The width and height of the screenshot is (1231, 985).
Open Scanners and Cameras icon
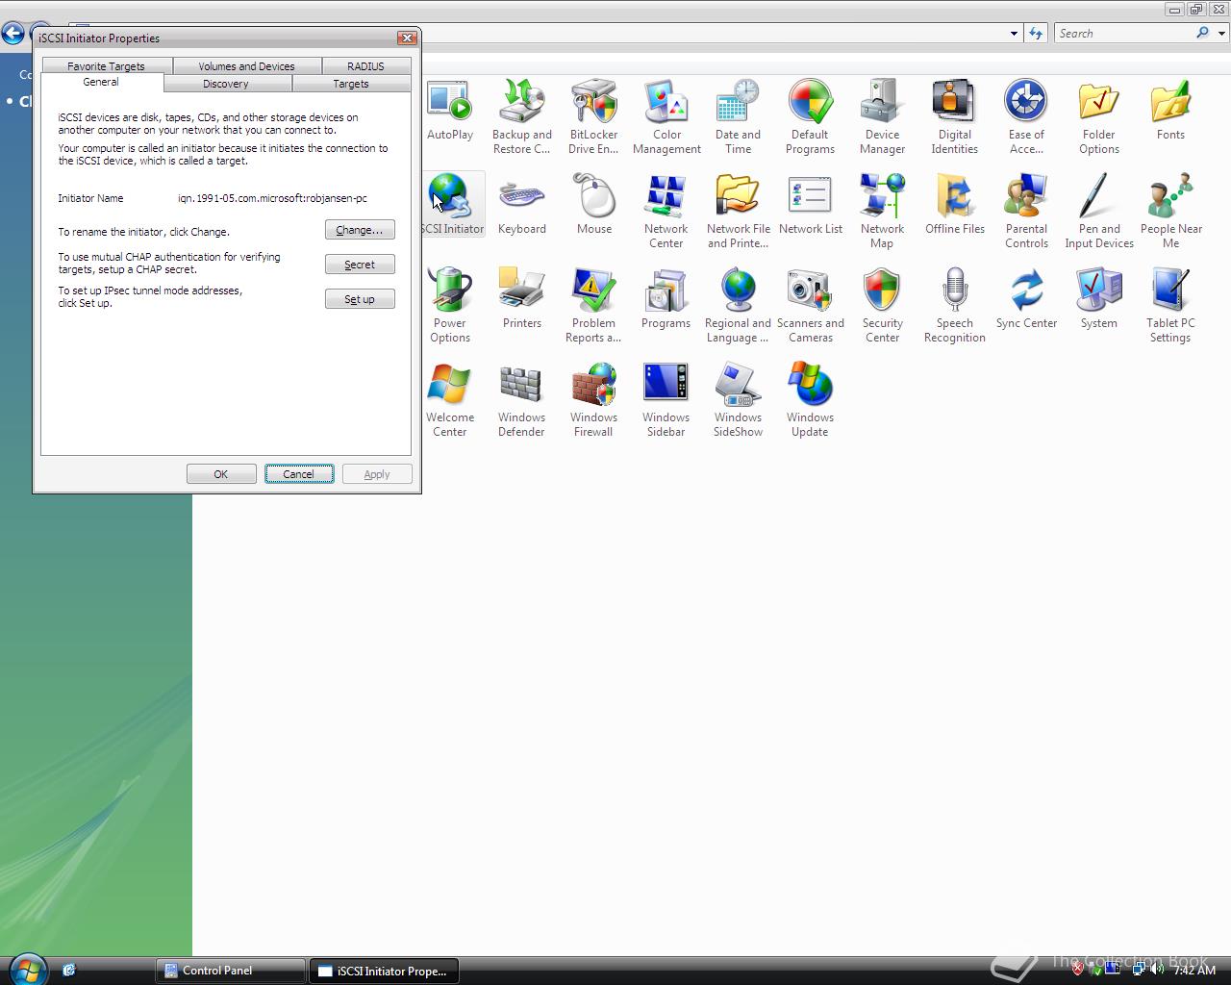tap(811, 306)
